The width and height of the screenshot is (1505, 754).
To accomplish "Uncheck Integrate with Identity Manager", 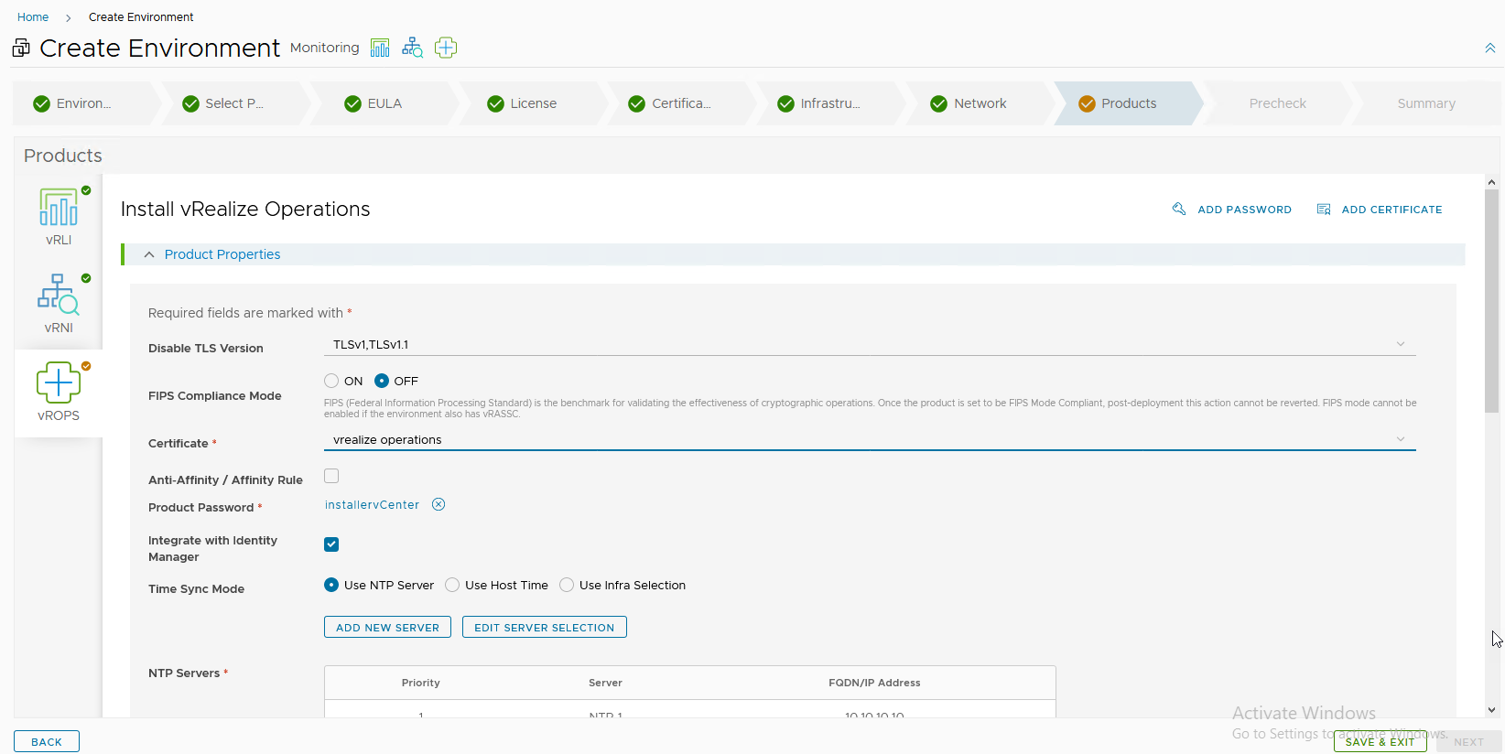I will [331, 544].
